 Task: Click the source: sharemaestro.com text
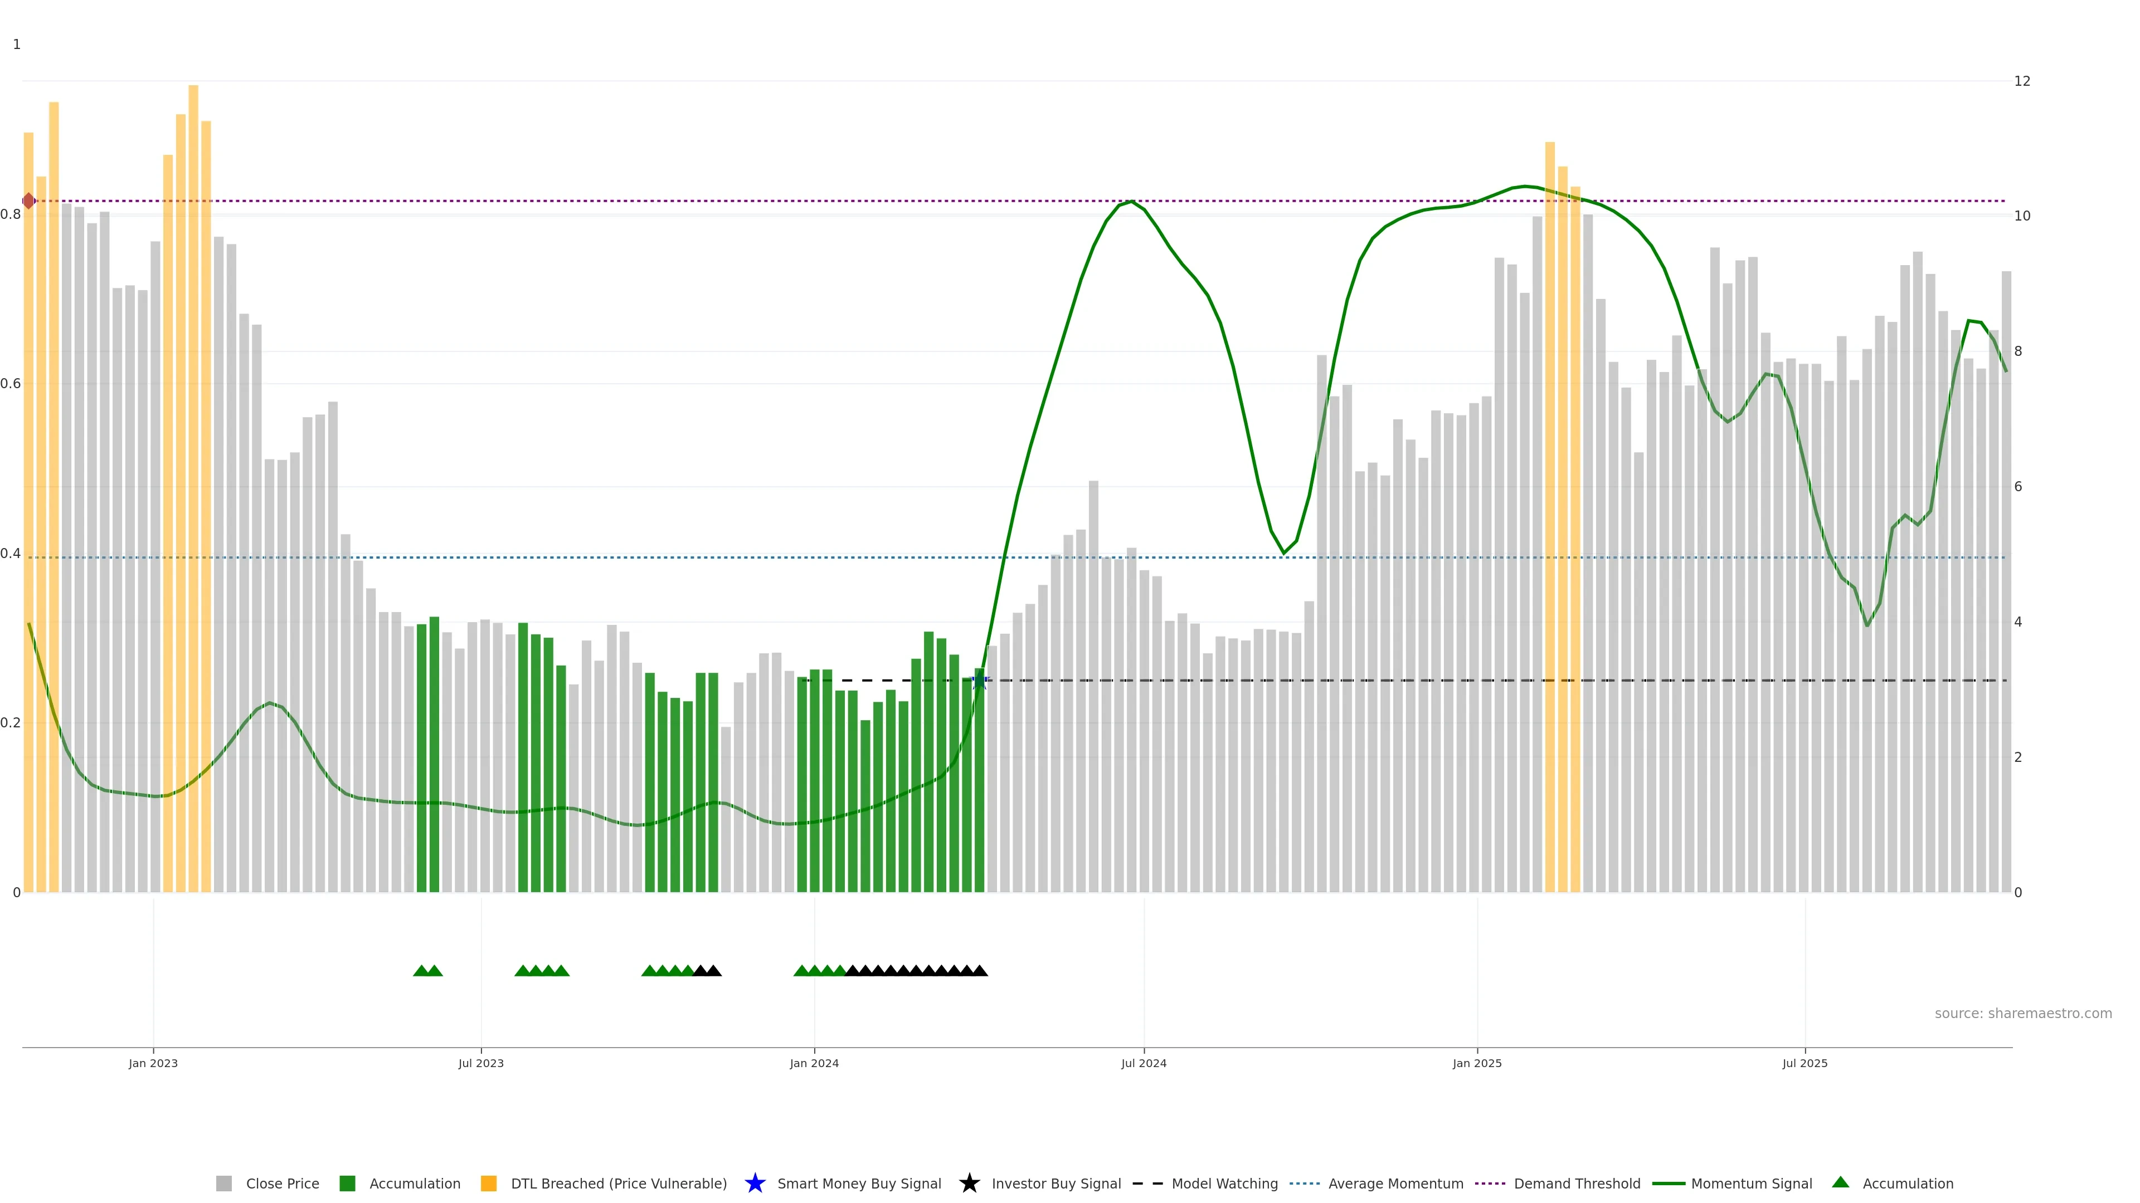click(x=2023, y=1014)
